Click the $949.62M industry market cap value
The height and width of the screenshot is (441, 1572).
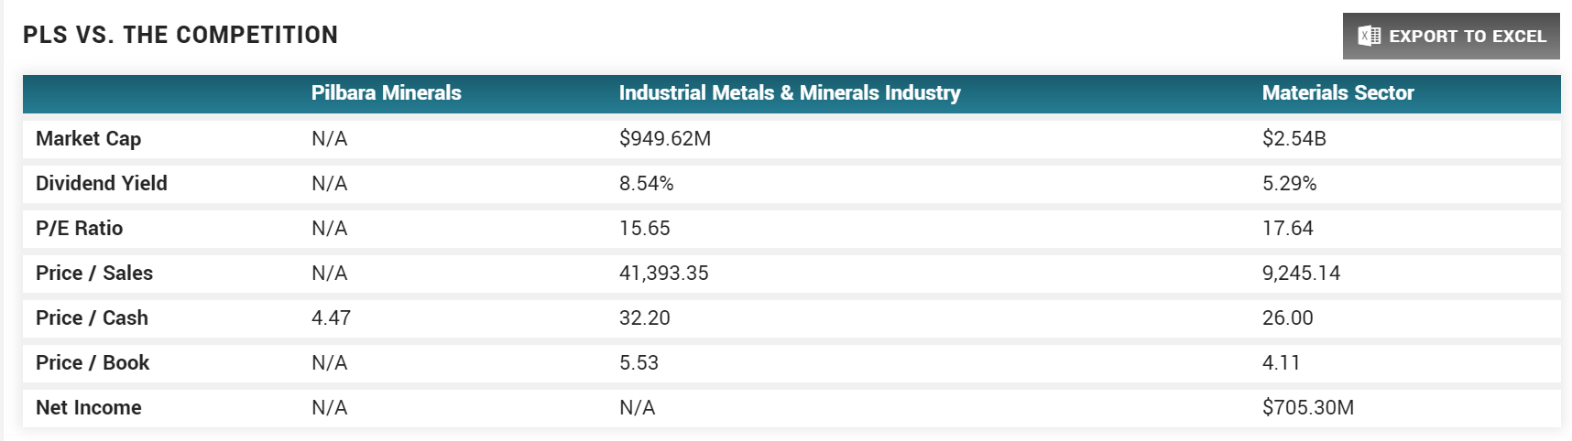[x=664, y=139]
